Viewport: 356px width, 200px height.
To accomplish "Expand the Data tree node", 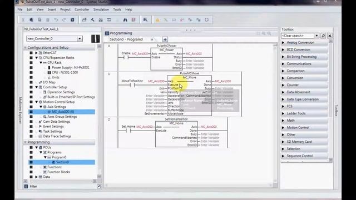I will pyautogui.click(x=36, y=177).
